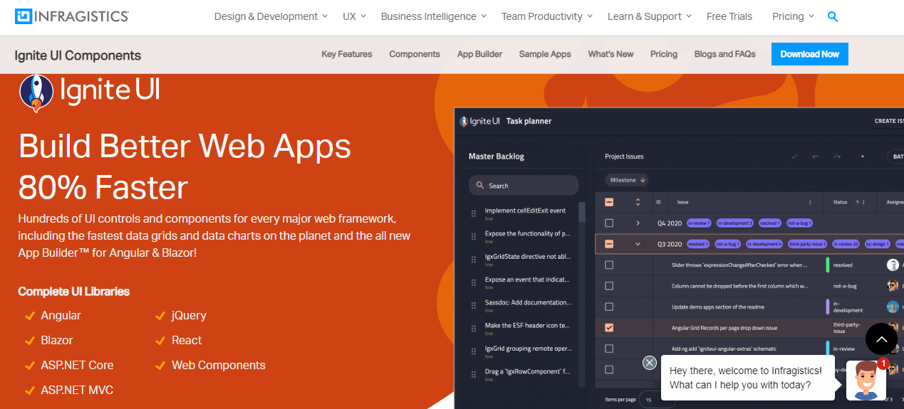Click drag handle for 'IgxGridState directive' item
The image size is (904, 409).
click(x=474, y=260)
